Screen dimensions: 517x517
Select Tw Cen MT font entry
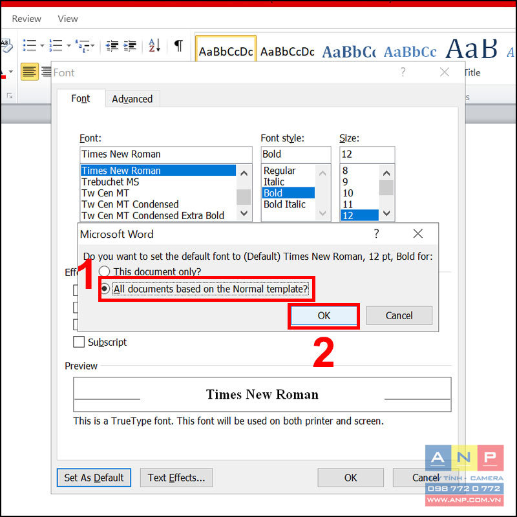pos(158,193)
